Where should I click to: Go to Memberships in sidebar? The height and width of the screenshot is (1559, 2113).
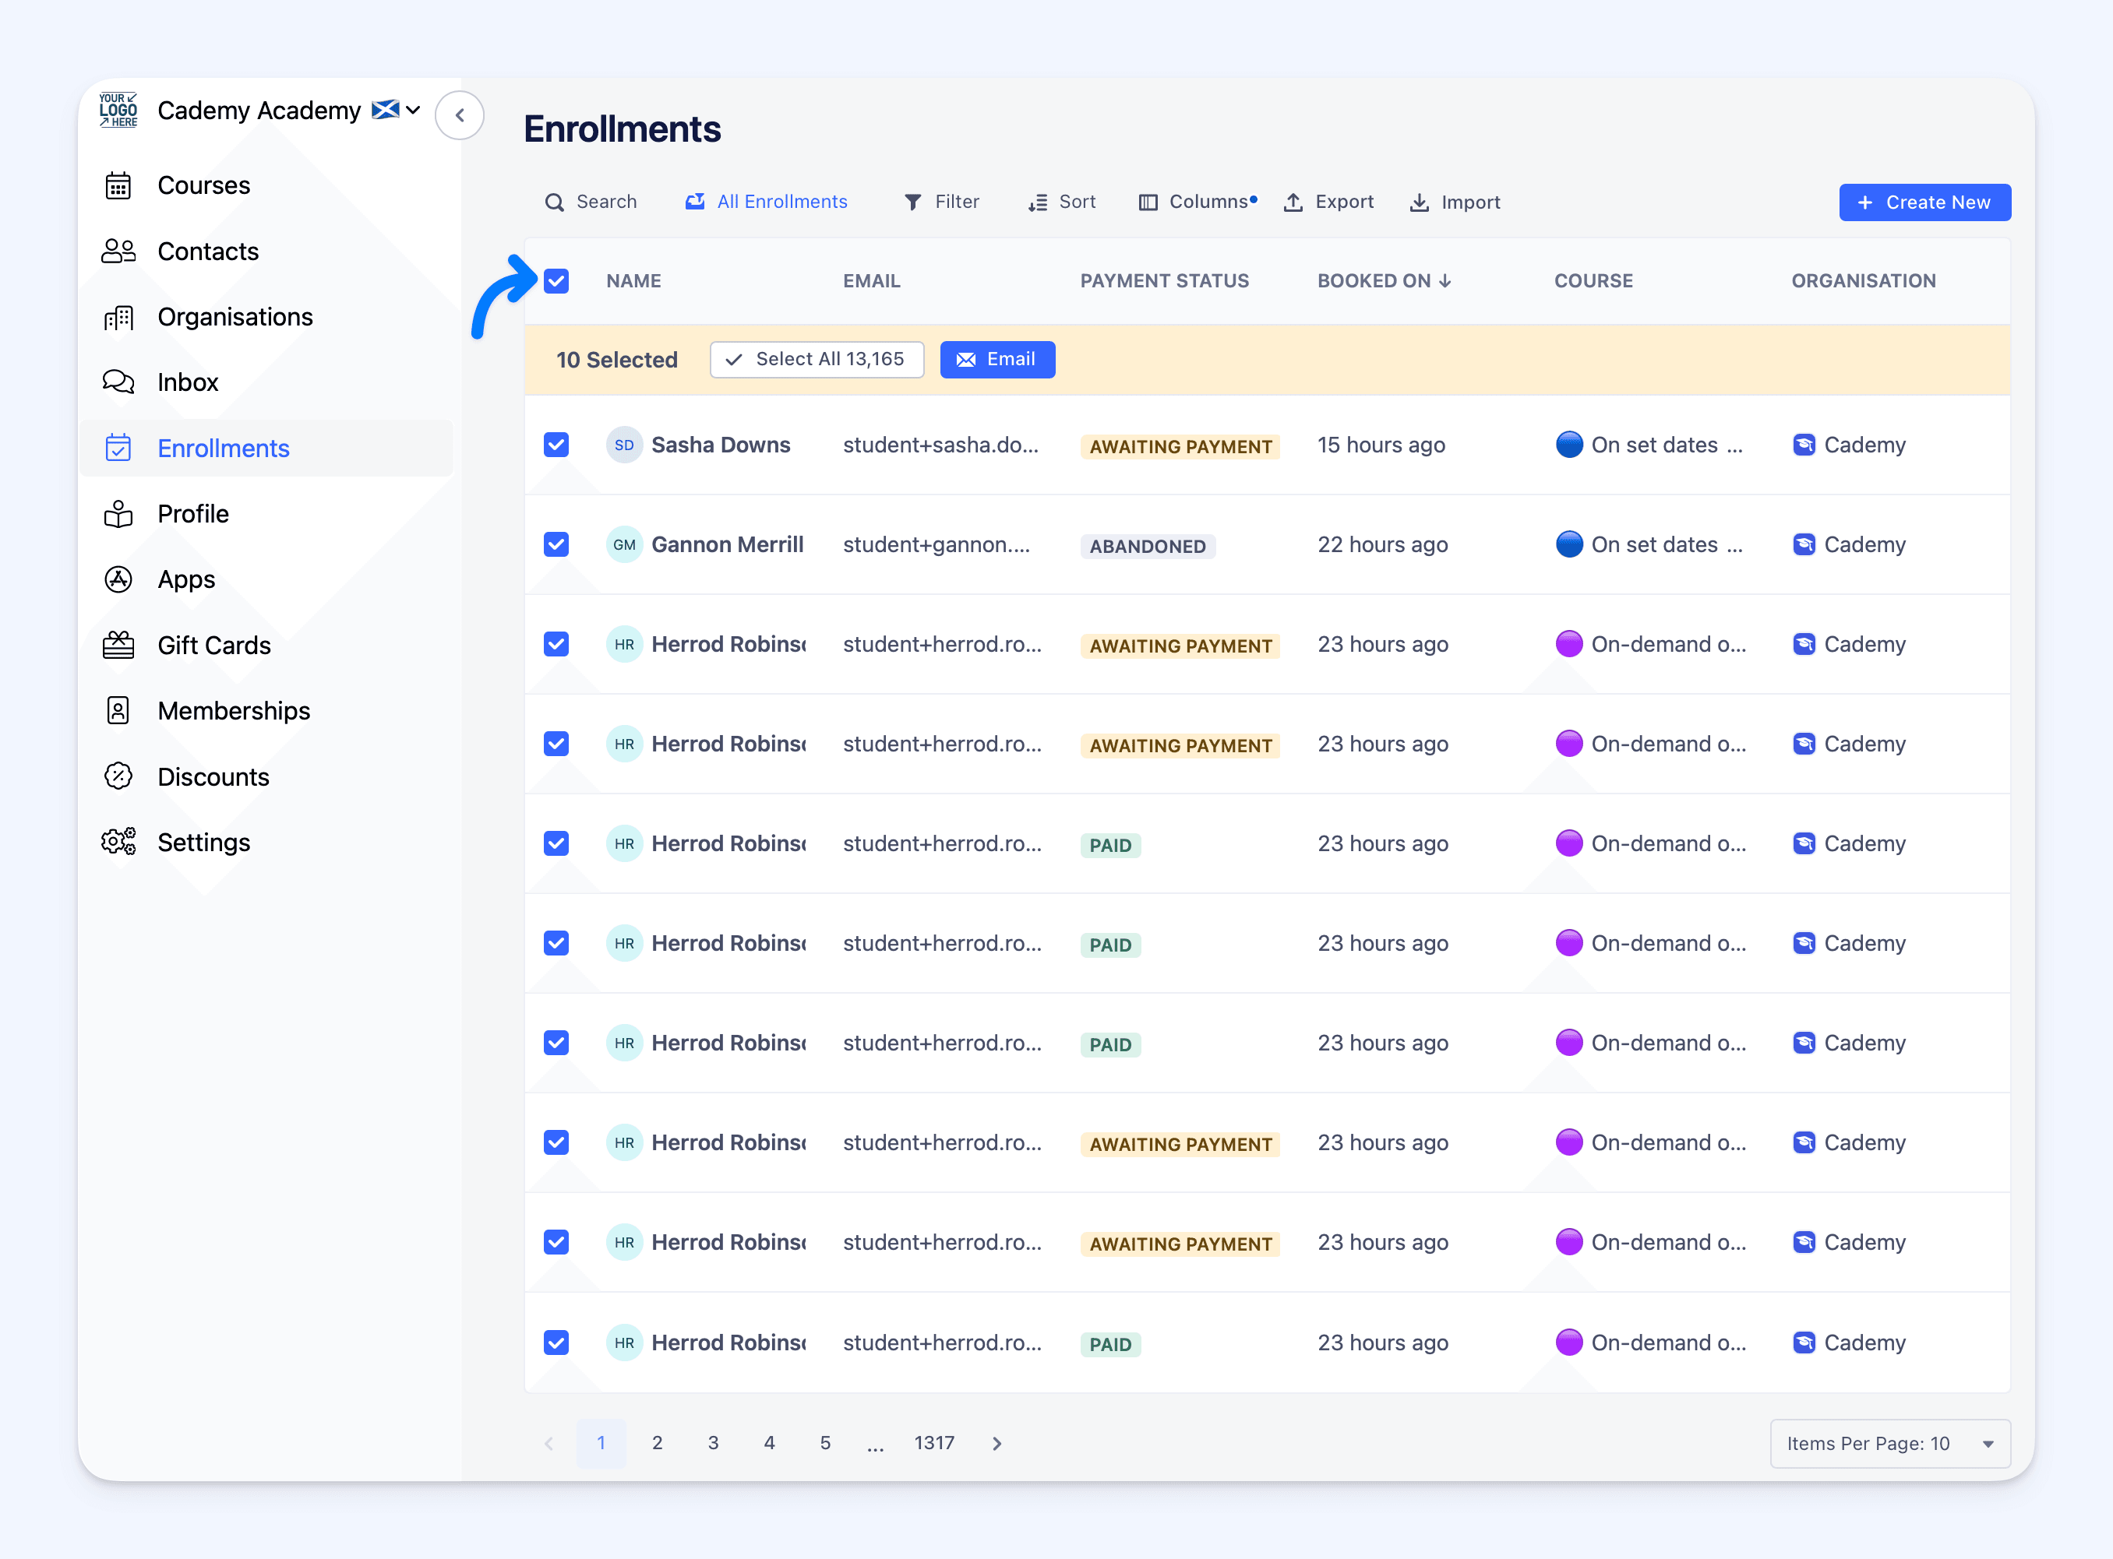pos(233,711)
